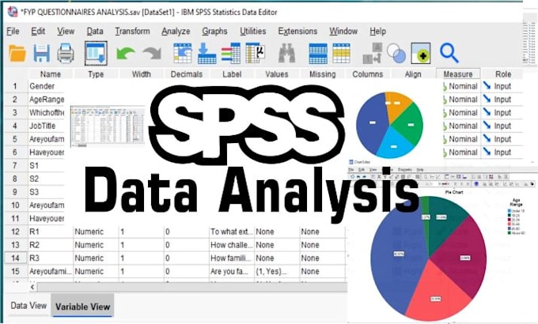This screenshot has width=538, height=324.
Task: Open the Variables info toolbar icon
Action: pos(230,53)
